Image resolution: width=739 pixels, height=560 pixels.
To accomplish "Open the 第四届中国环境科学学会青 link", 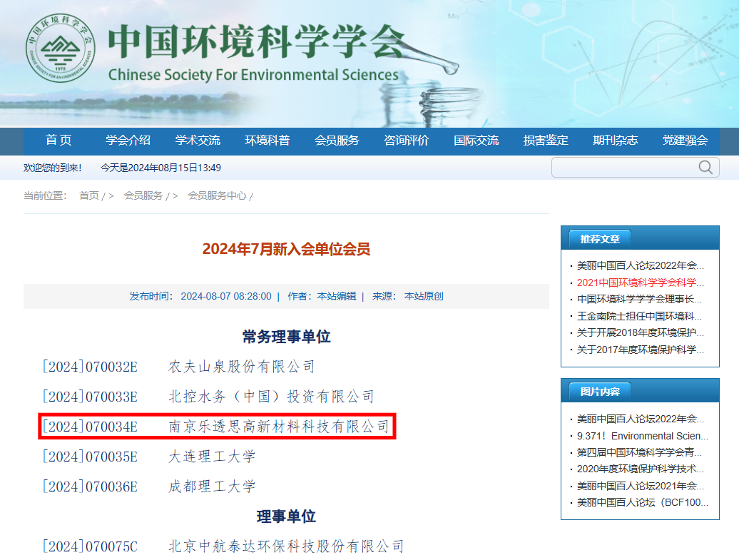I will (x=640, y=452).
